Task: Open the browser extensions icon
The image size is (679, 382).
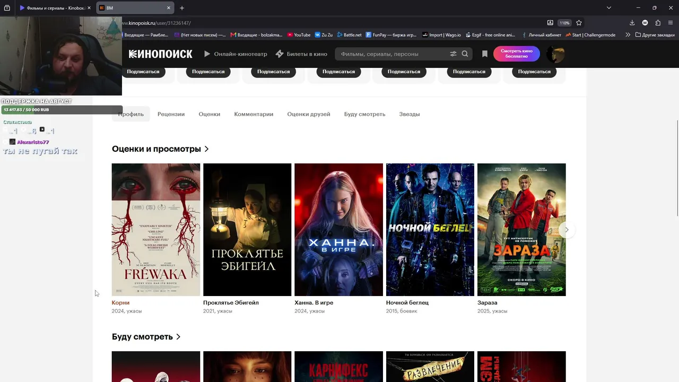Action: 658,23
